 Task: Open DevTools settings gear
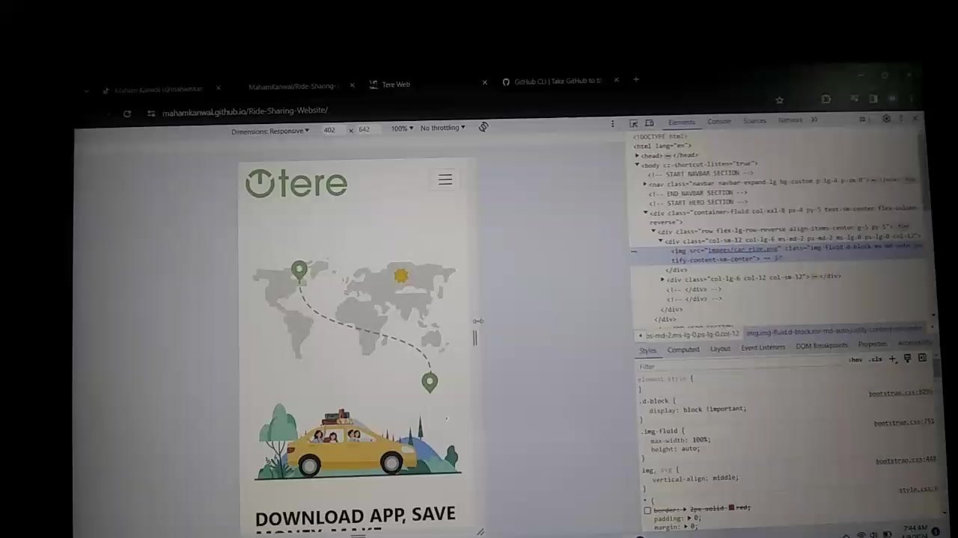(x=886, y=119)
